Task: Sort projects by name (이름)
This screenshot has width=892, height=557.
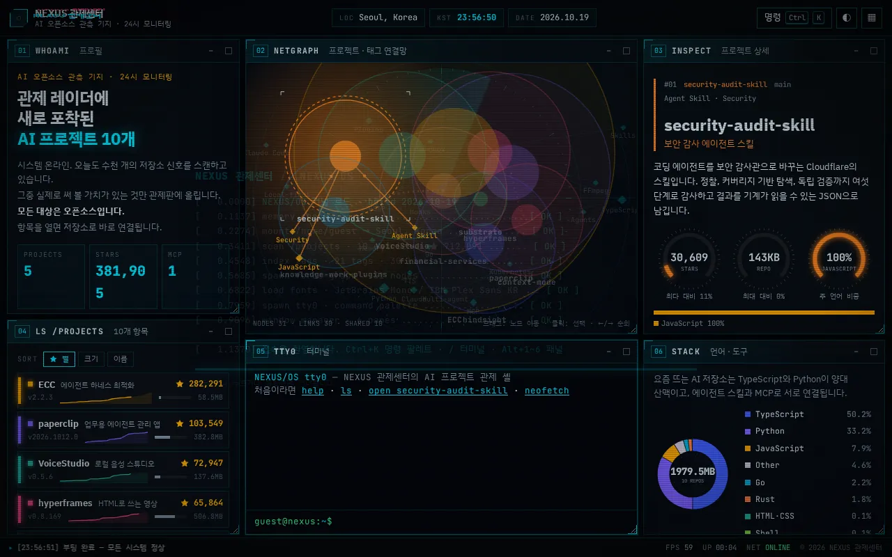Action: tap(121, 359)
